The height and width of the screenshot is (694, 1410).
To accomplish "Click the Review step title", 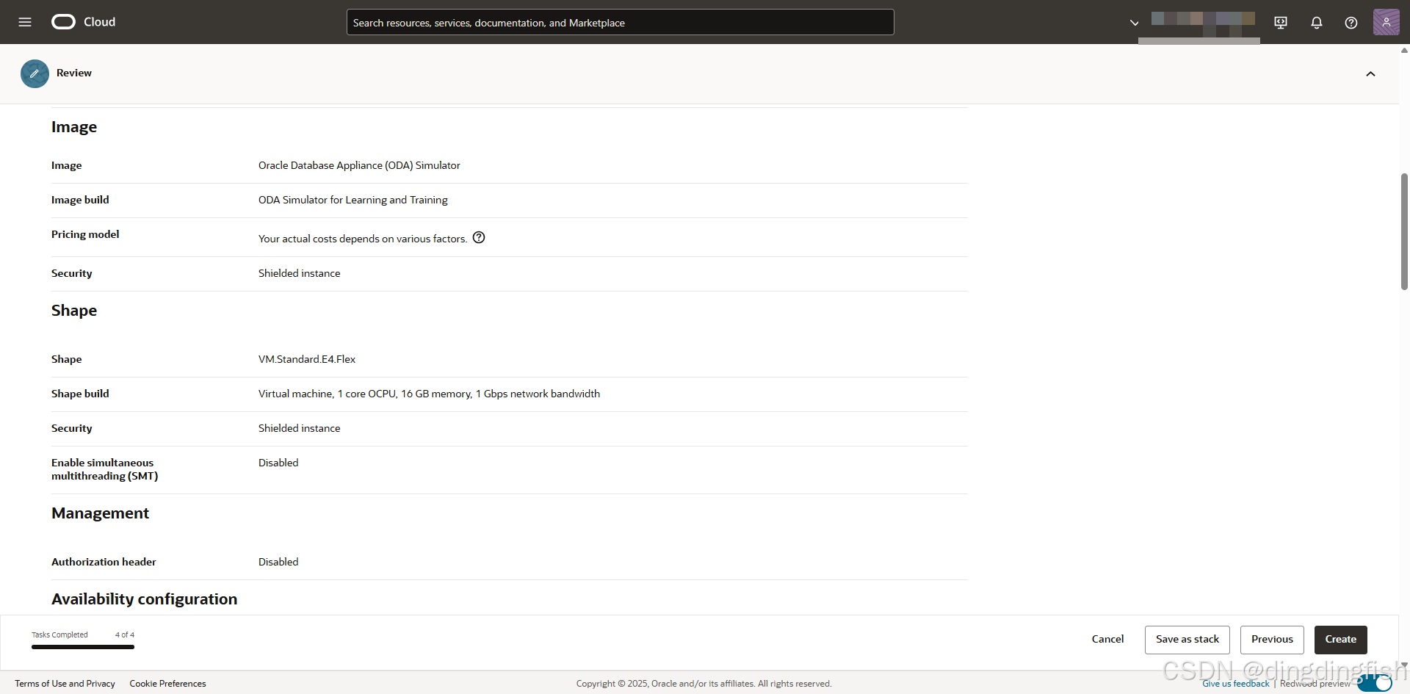I will pyautogui.click(x=74, y=73).
